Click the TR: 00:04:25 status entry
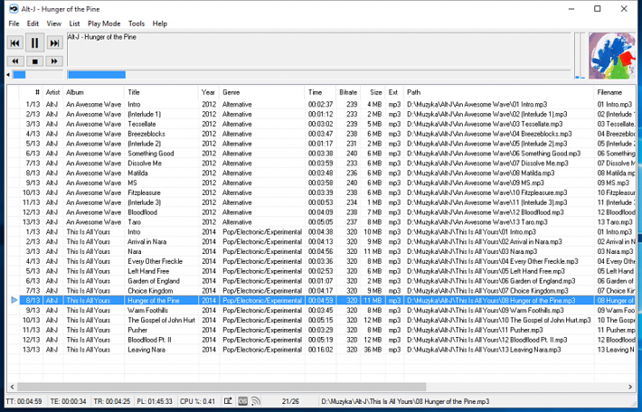 click(x=112, y=401)
